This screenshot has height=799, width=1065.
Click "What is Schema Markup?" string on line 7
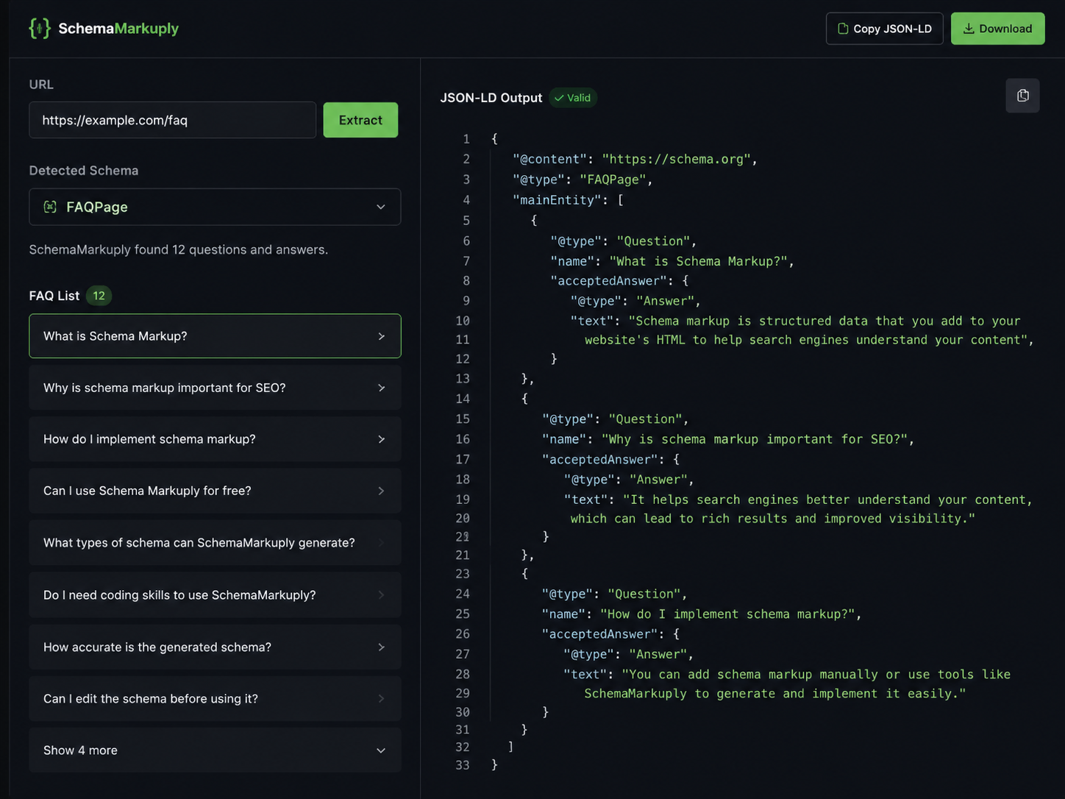click(698, 261)
